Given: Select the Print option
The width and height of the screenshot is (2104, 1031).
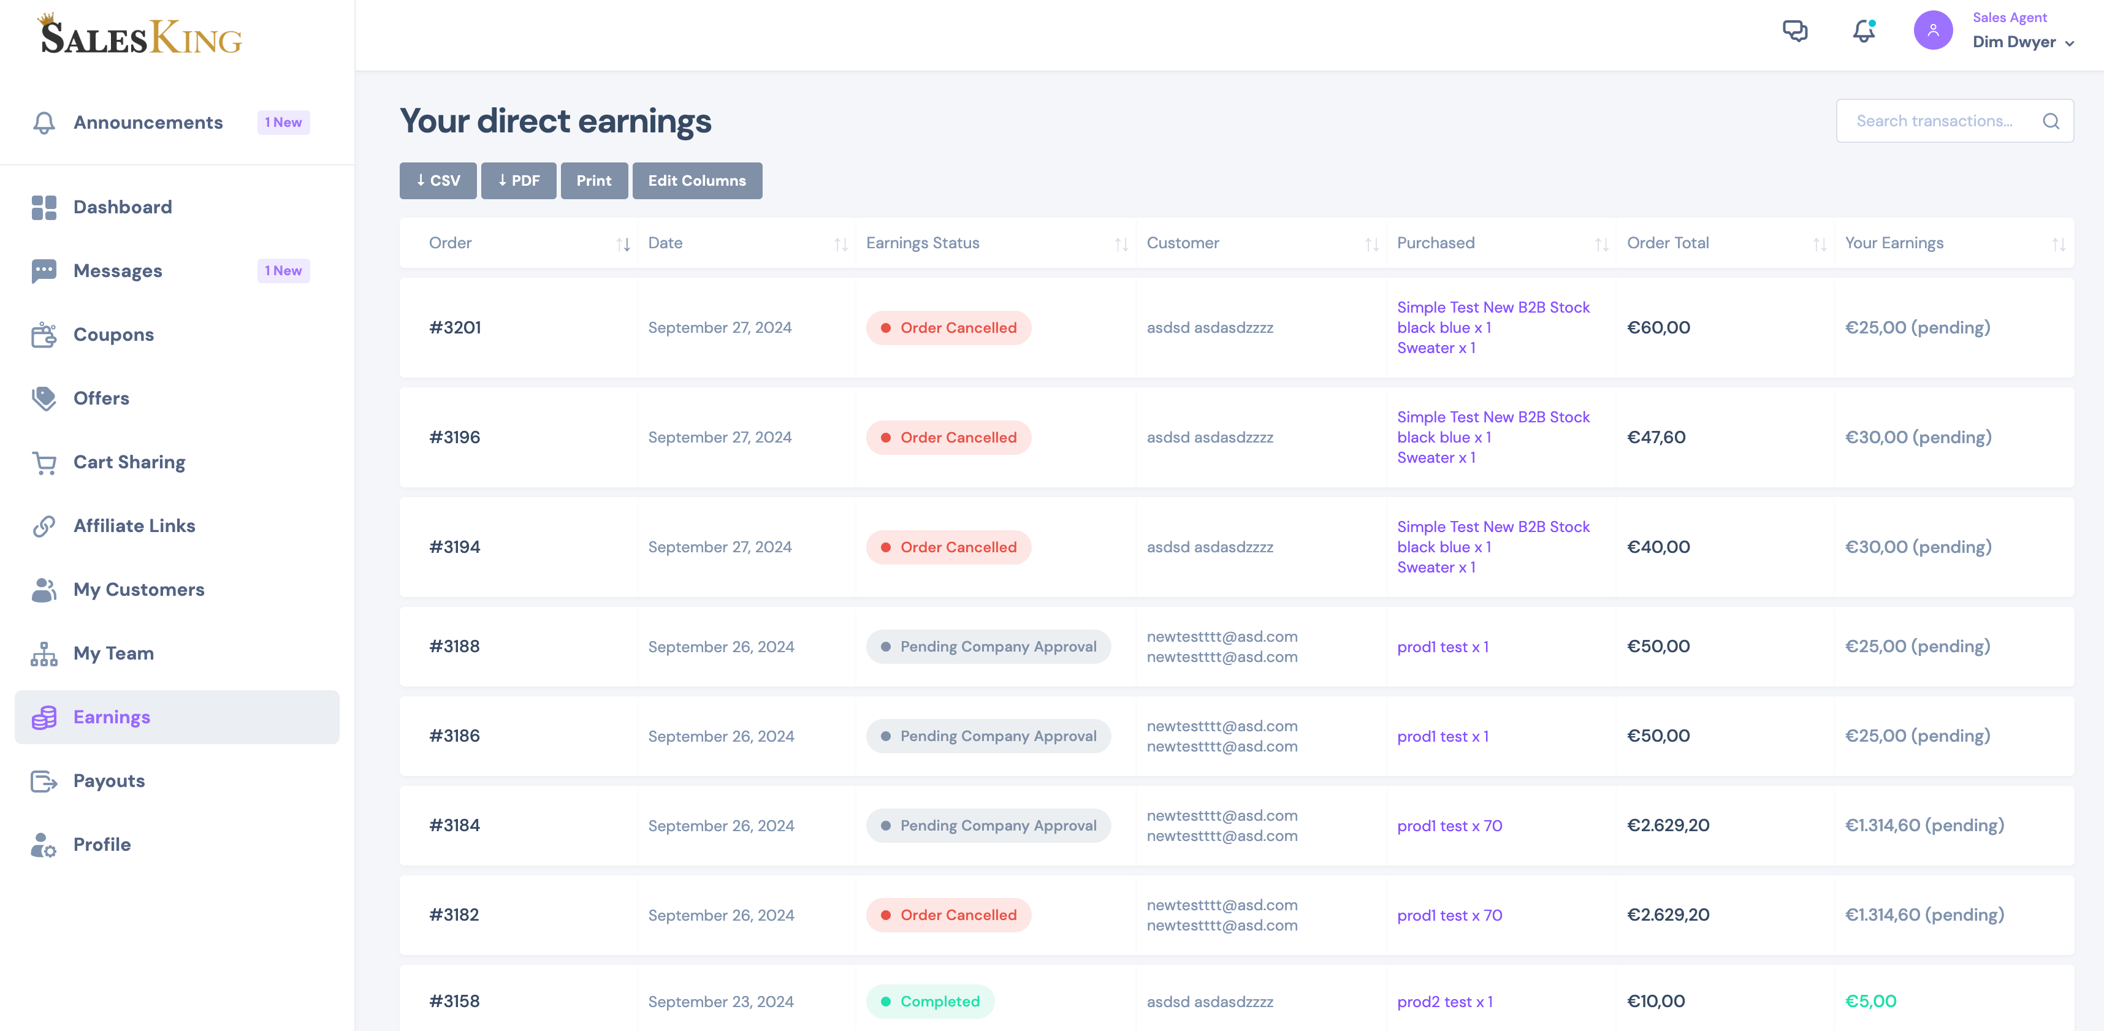Looking at the screenshot, I should (593, 180).
